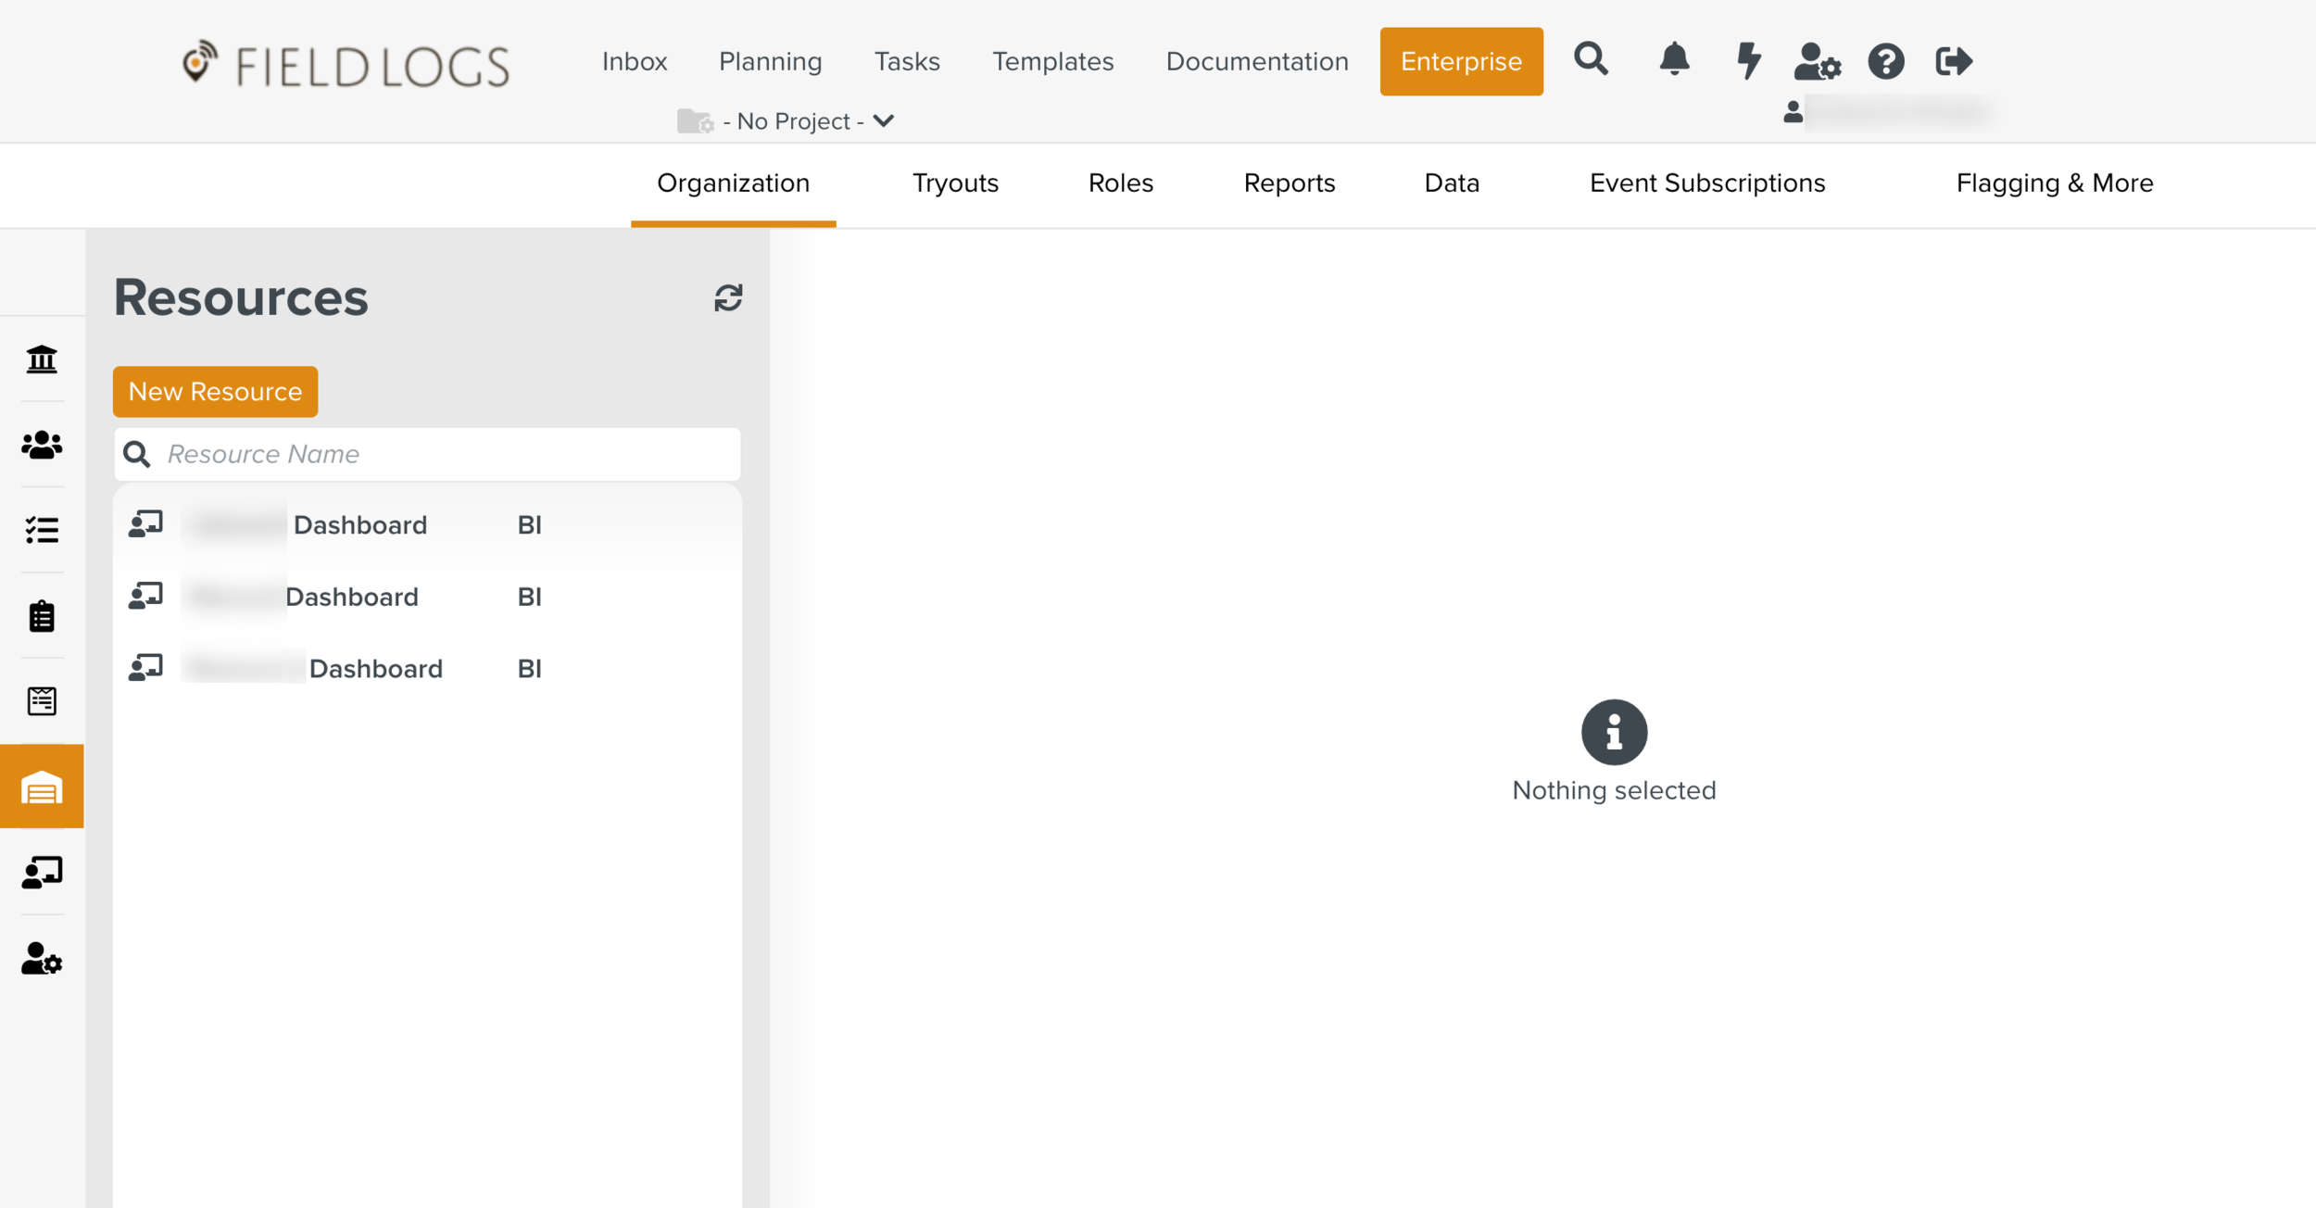Click the refresh icon next to Resources
The height and width of the screenshot is (1208, 2316).
pos(728,298)
